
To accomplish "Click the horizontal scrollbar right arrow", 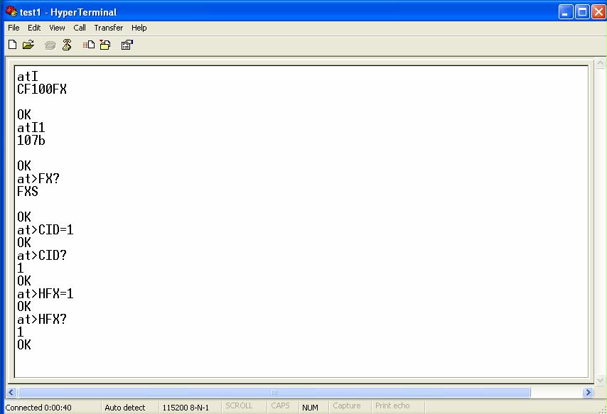I will point(588,392).
